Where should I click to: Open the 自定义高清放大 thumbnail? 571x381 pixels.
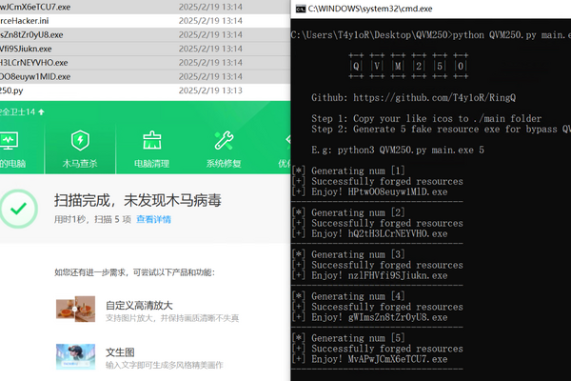75,309
